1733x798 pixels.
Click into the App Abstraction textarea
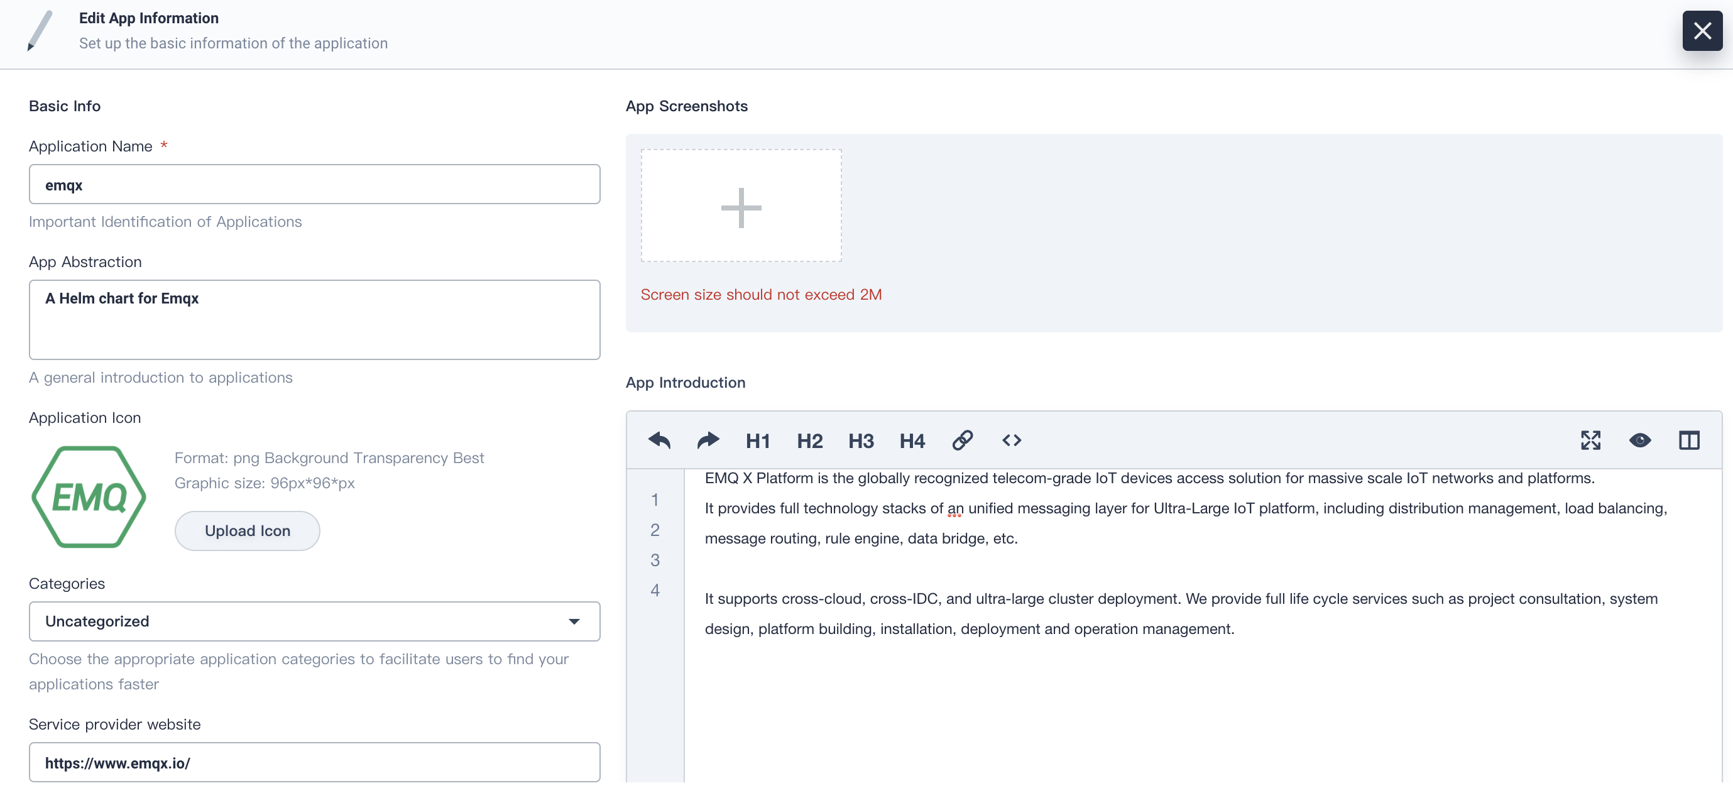pos(314,320)
